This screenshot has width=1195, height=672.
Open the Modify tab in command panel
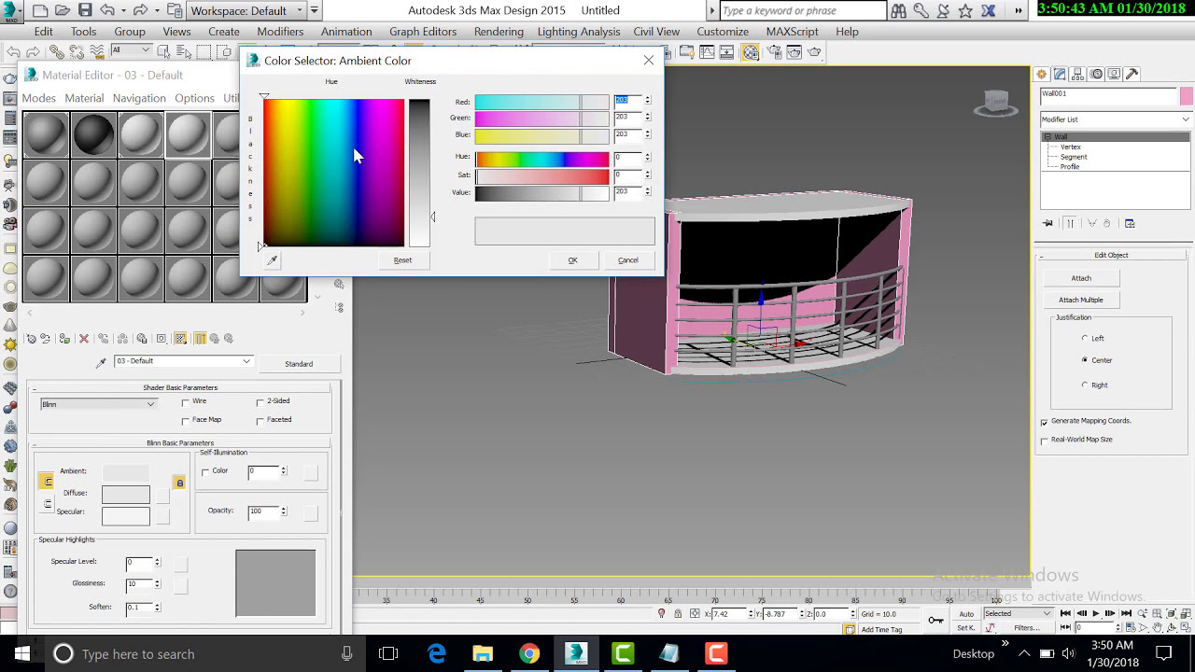click(1061, 74)
